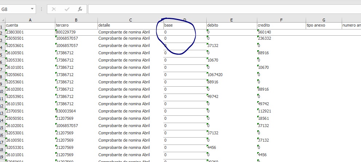Select the debito cell with value 1067420
Viewport: 361px width, 162px height.
[x=231, y=75]
